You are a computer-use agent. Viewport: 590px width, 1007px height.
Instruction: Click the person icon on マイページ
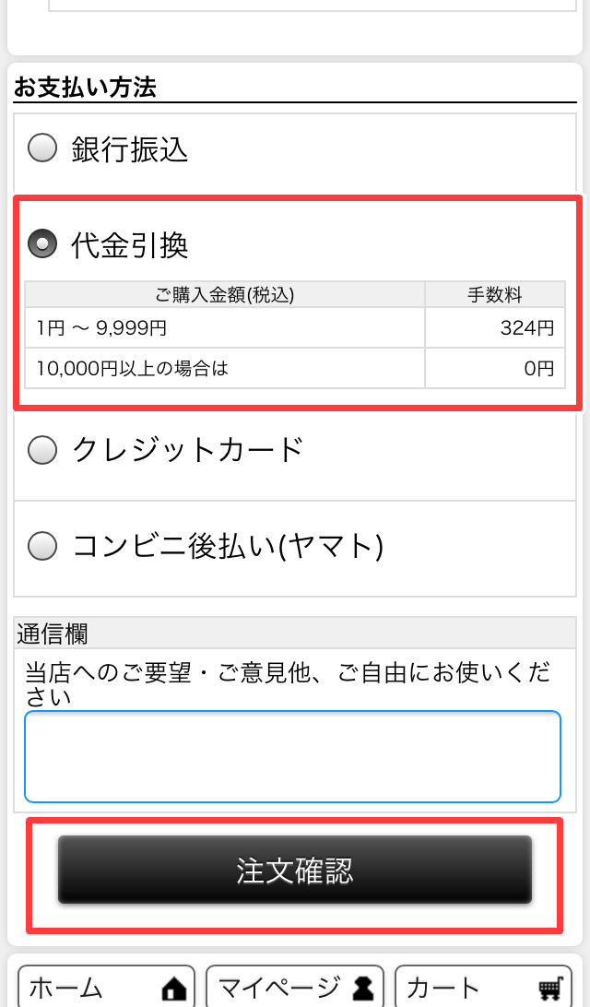coord(363,989)
